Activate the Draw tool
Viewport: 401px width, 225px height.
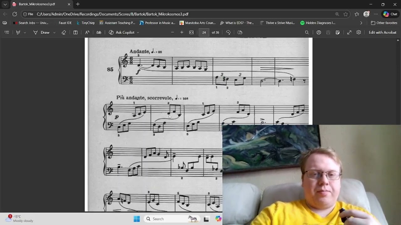click(x=42, y=32)
